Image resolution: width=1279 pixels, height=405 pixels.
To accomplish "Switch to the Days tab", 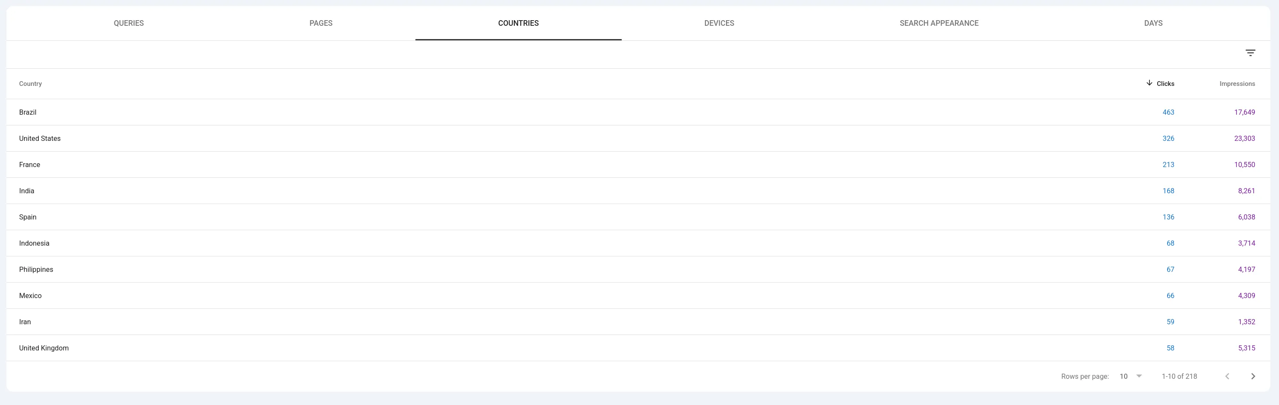I will click(x=1153, y=23).
